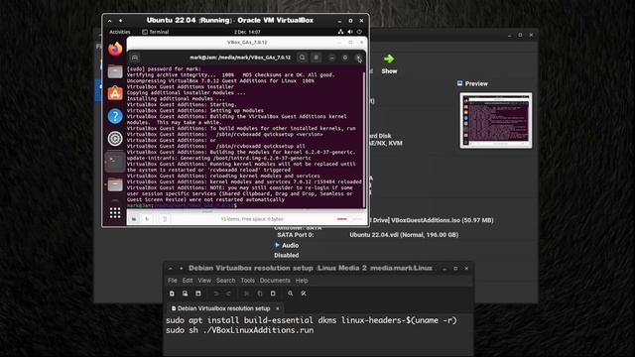The image size is (635, 357).
Task: Click the green Show arrow in VirtualBox Manager
Action: 389,59
